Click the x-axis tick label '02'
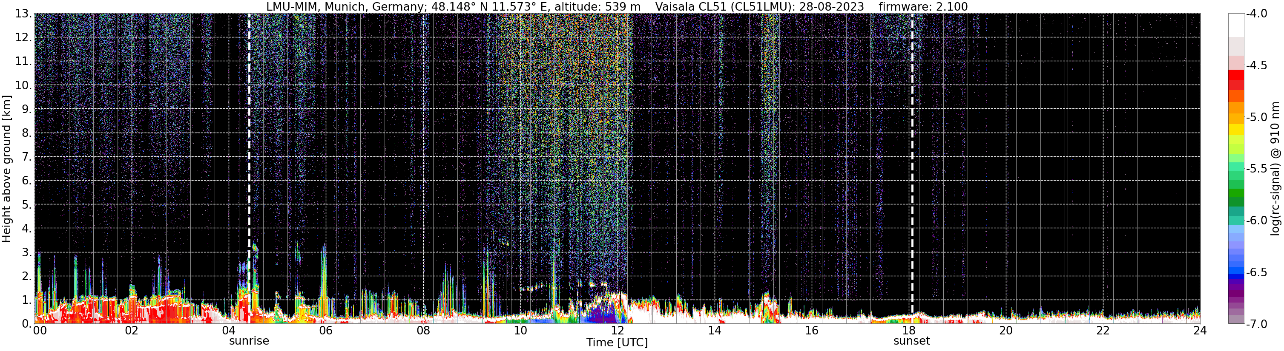 [132, 331]
